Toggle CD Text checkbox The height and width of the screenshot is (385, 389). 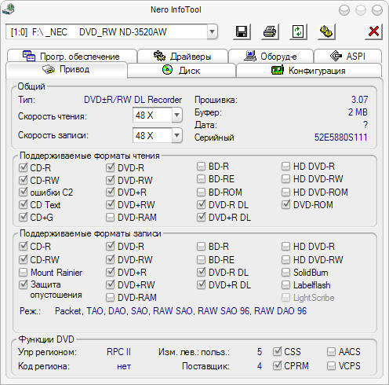click(24, 204)
